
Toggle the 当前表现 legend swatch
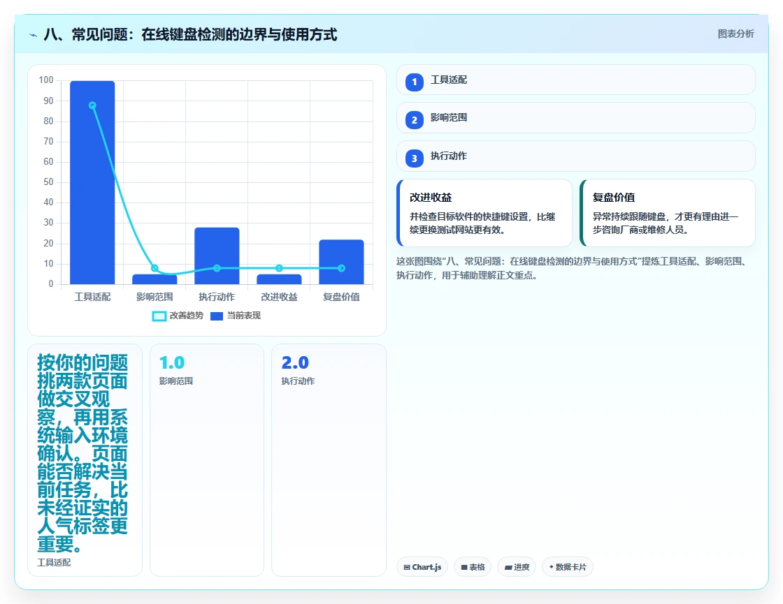pyautogui.click(x=217, y=316)
